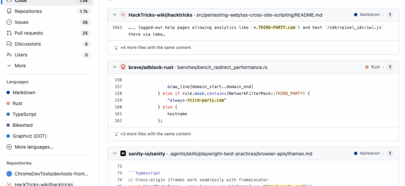Click the Repositories book icon

click(9, 12)
